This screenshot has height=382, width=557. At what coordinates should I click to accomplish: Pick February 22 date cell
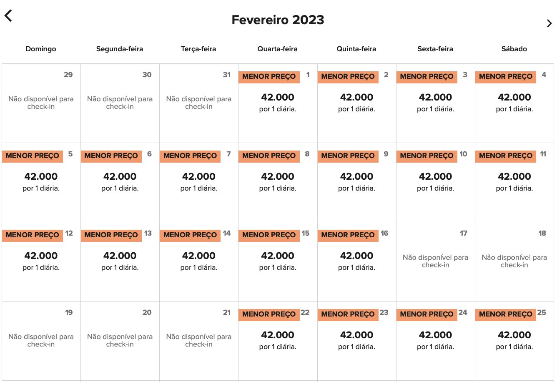pos(278,341)
